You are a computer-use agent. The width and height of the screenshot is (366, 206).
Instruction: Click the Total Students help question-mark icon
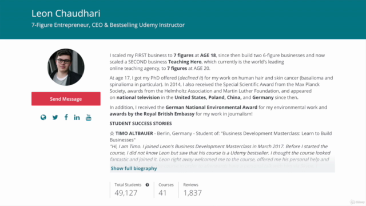pyautogui.click(x=148, y=185)
